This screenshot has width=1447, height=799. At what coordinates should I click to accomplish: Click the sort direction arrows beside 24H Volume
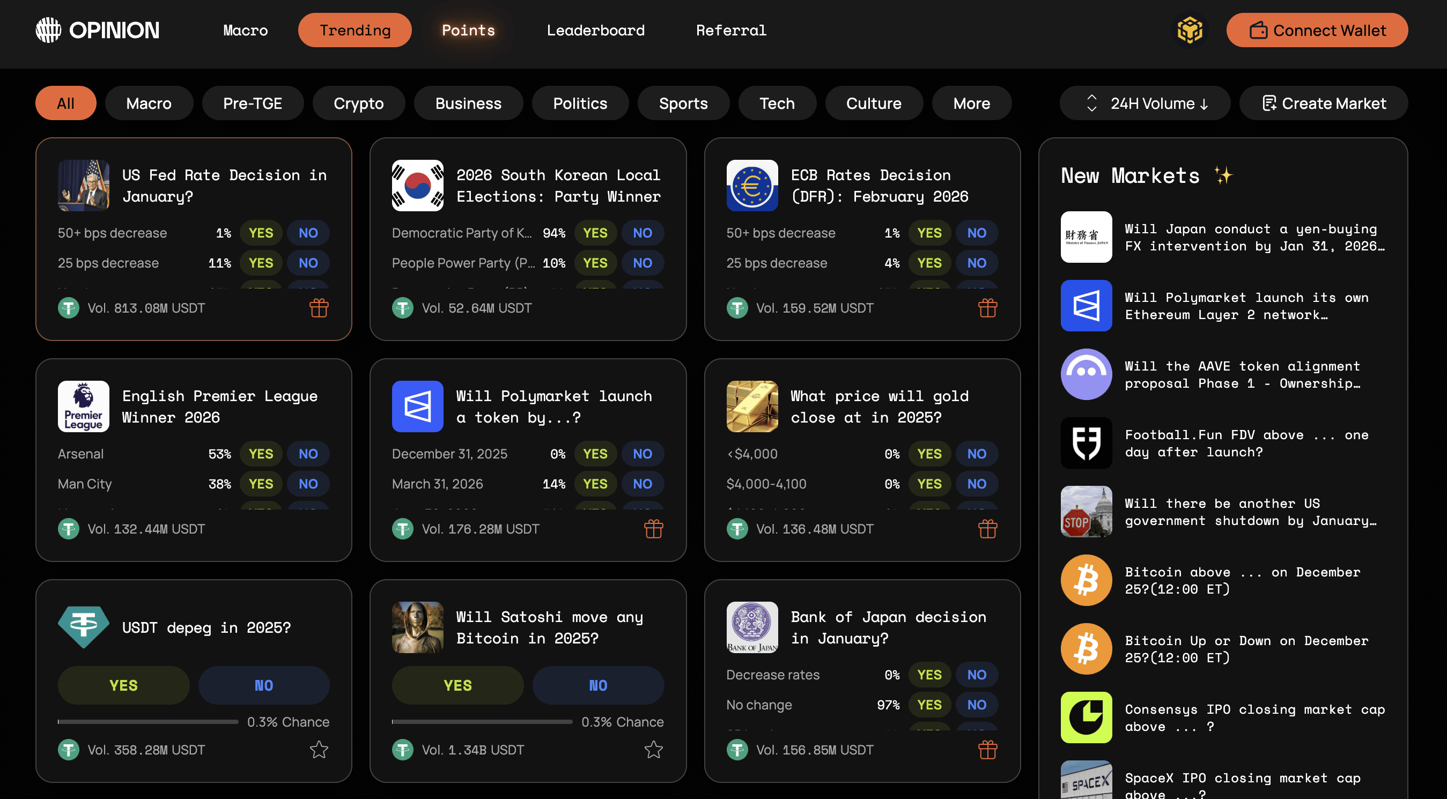point(1091,103)
